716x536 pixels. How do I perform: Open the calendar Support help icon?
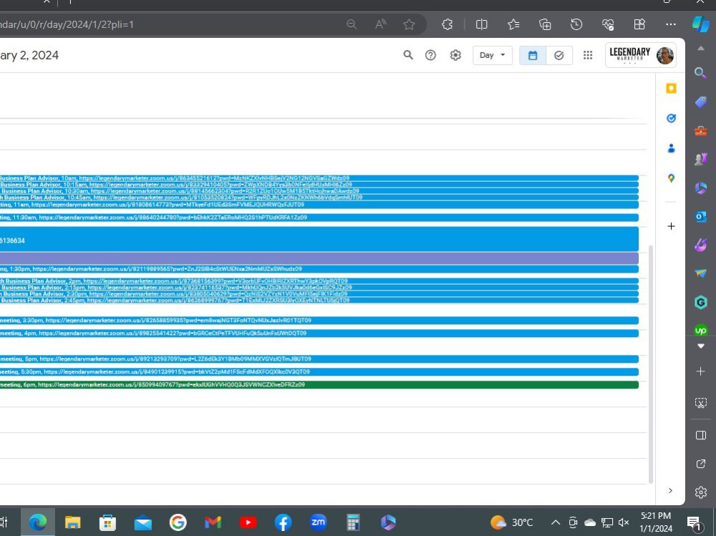[430, 55]
